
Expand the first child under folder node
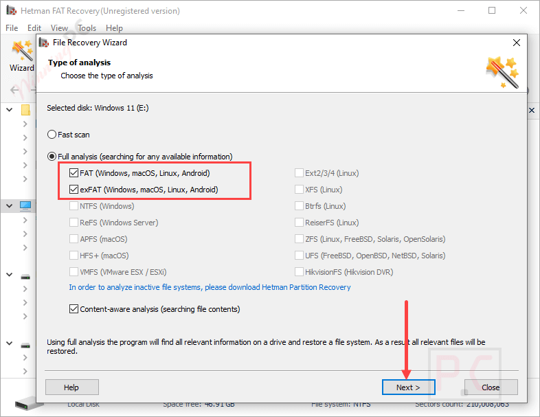(25, 124)
